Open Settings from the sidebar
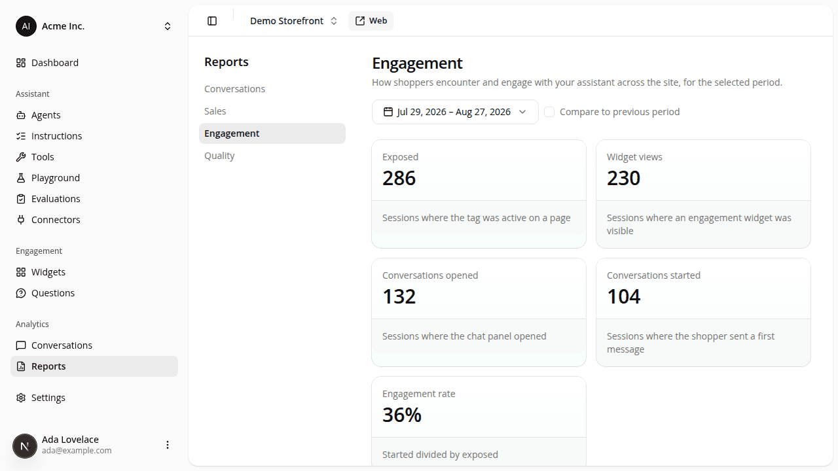Image resolution: width=838 pixels, height=471 pixels. click(94, 398)
